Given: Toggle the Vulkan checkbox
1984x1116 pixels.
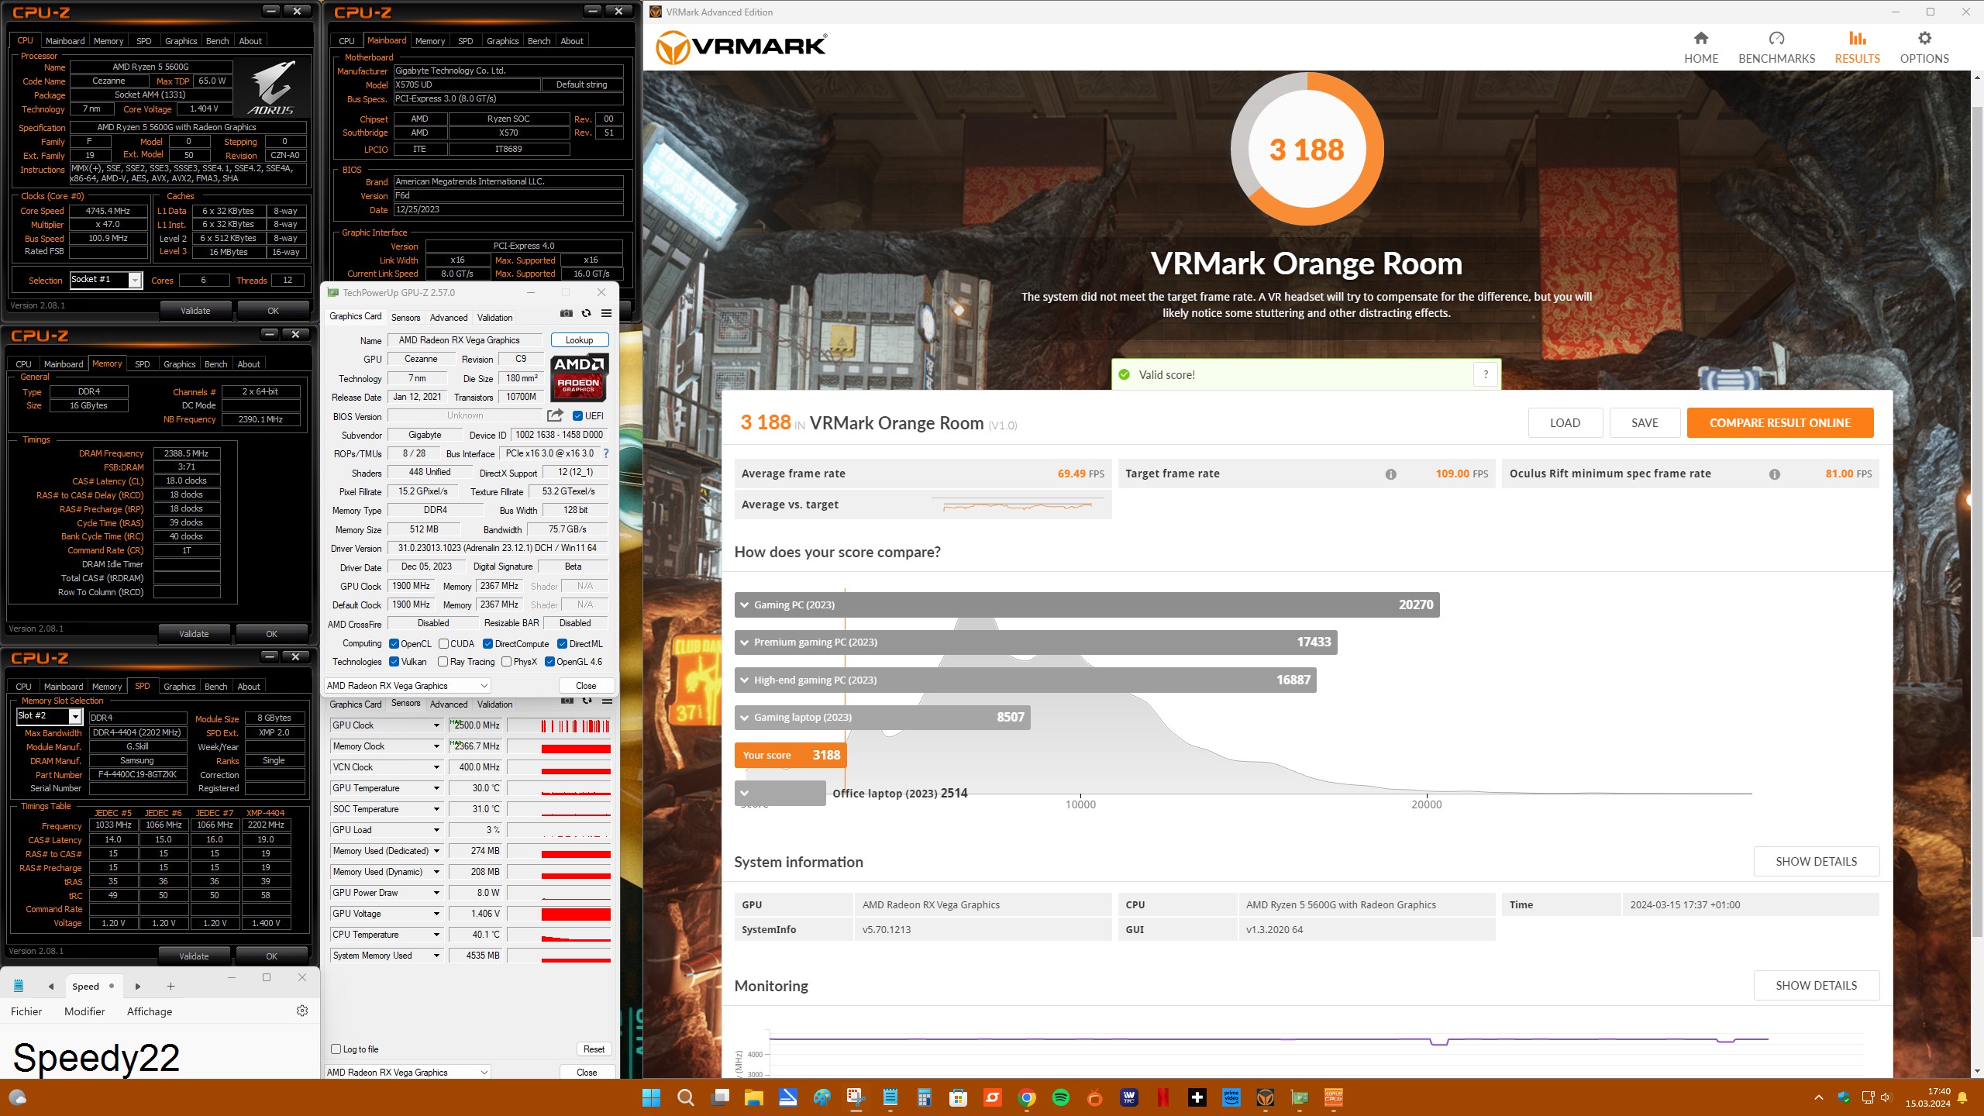Looking at the screenshot, I should pos(394,662).
